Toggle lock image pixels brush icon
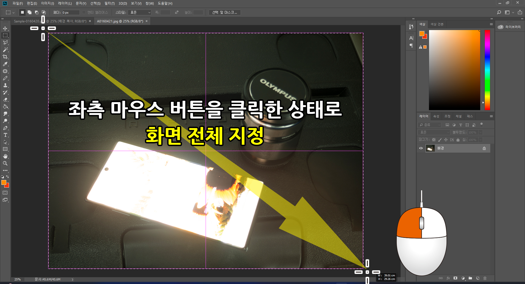 [440, 140]
